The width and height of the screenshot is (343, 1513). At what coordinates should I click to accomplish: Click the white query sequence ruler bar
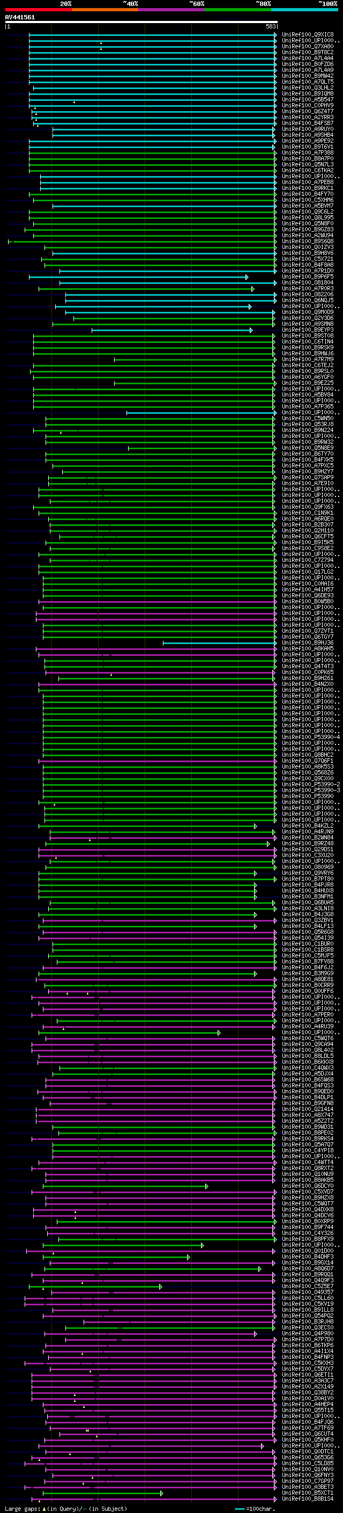coord(141,21)
